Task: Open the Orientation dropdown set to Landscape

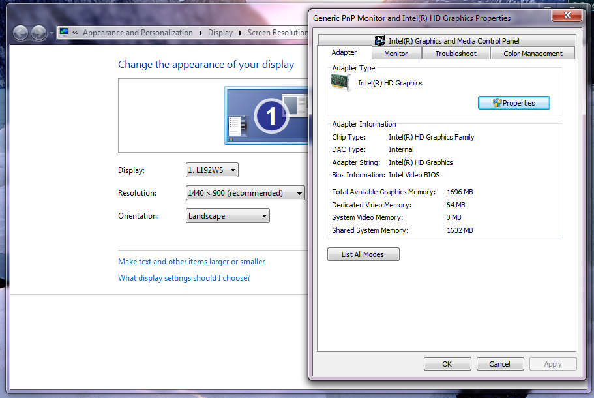Action: coord(228,216)
